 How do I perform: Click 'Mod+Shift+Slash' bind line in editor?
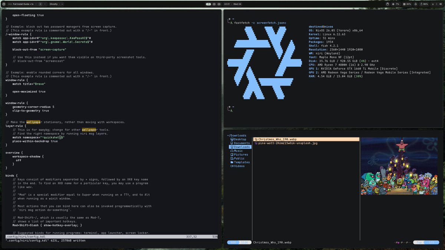coord(47,225)
